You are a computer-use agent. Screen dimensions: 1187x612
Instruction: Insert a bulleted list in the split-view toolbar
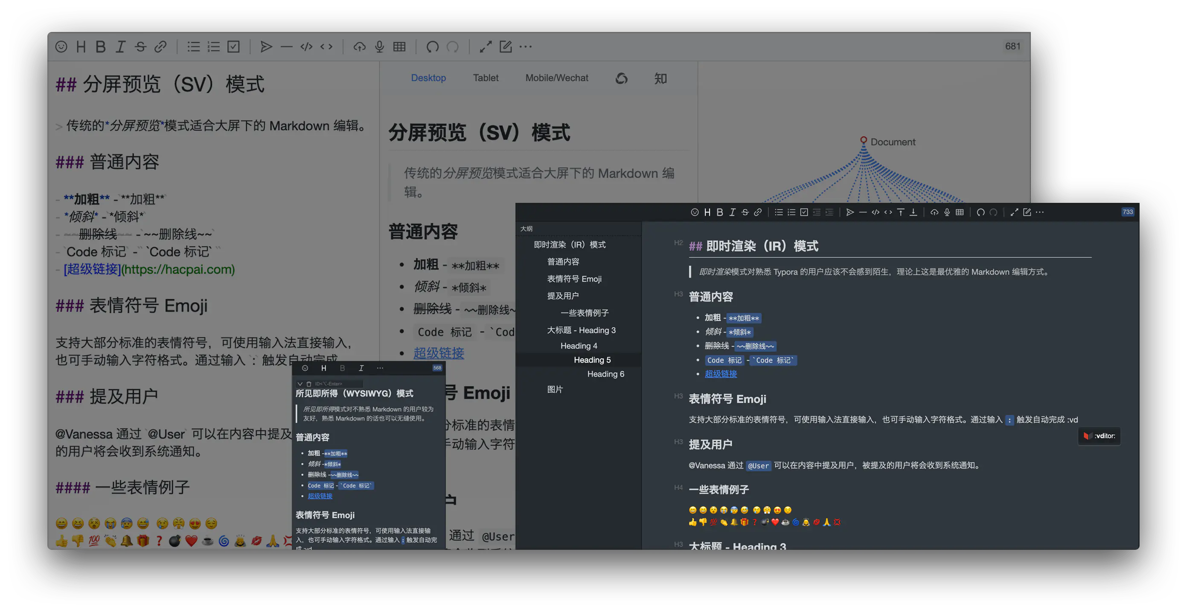tap(194, 46)
